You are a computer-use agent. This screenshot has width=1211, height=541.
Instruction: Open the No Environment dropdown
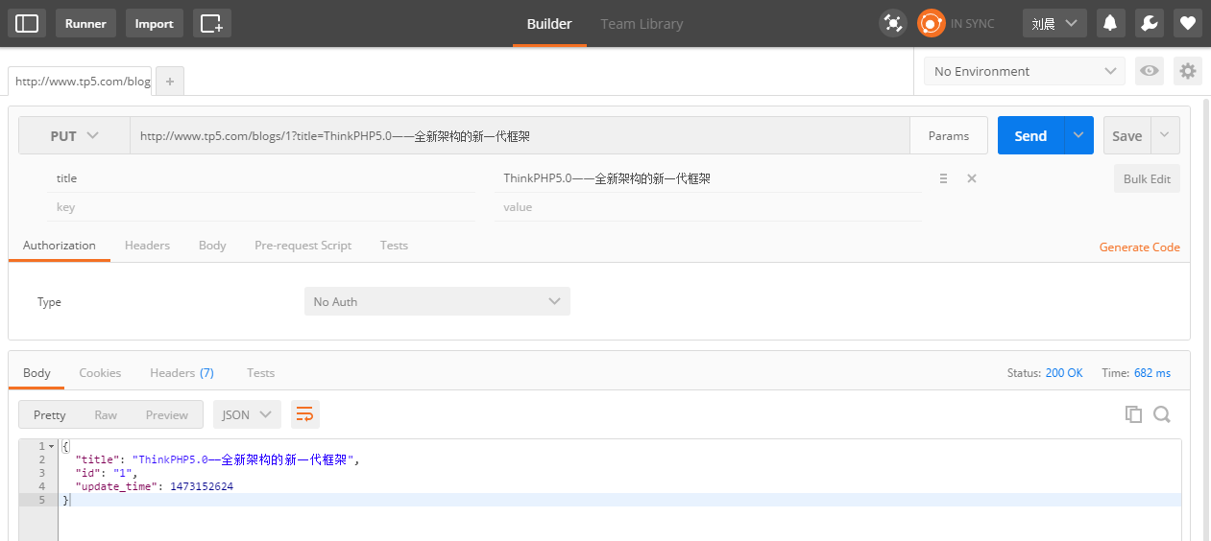[1025, 71]
